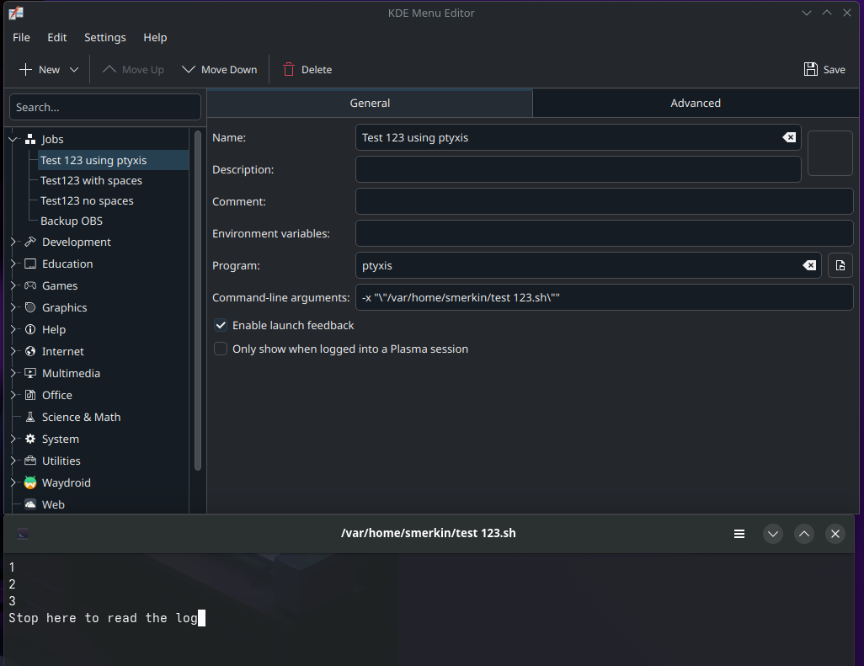The height and width of the screenshot is (666, 864).
Task: Expand the Development category
Action: click(x=12, y=242)
